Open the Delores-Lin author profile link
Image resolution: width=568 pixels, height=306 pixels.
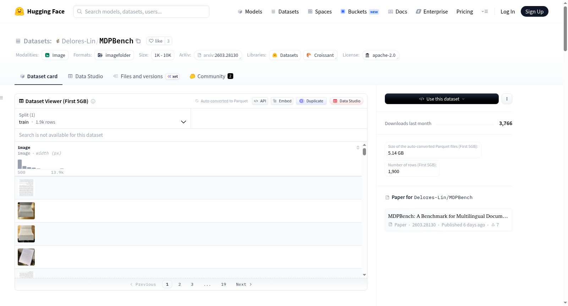(78, 41)
